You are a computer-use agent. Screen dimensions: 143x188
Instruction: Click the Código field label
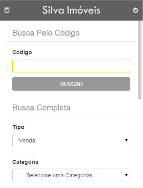22,53
